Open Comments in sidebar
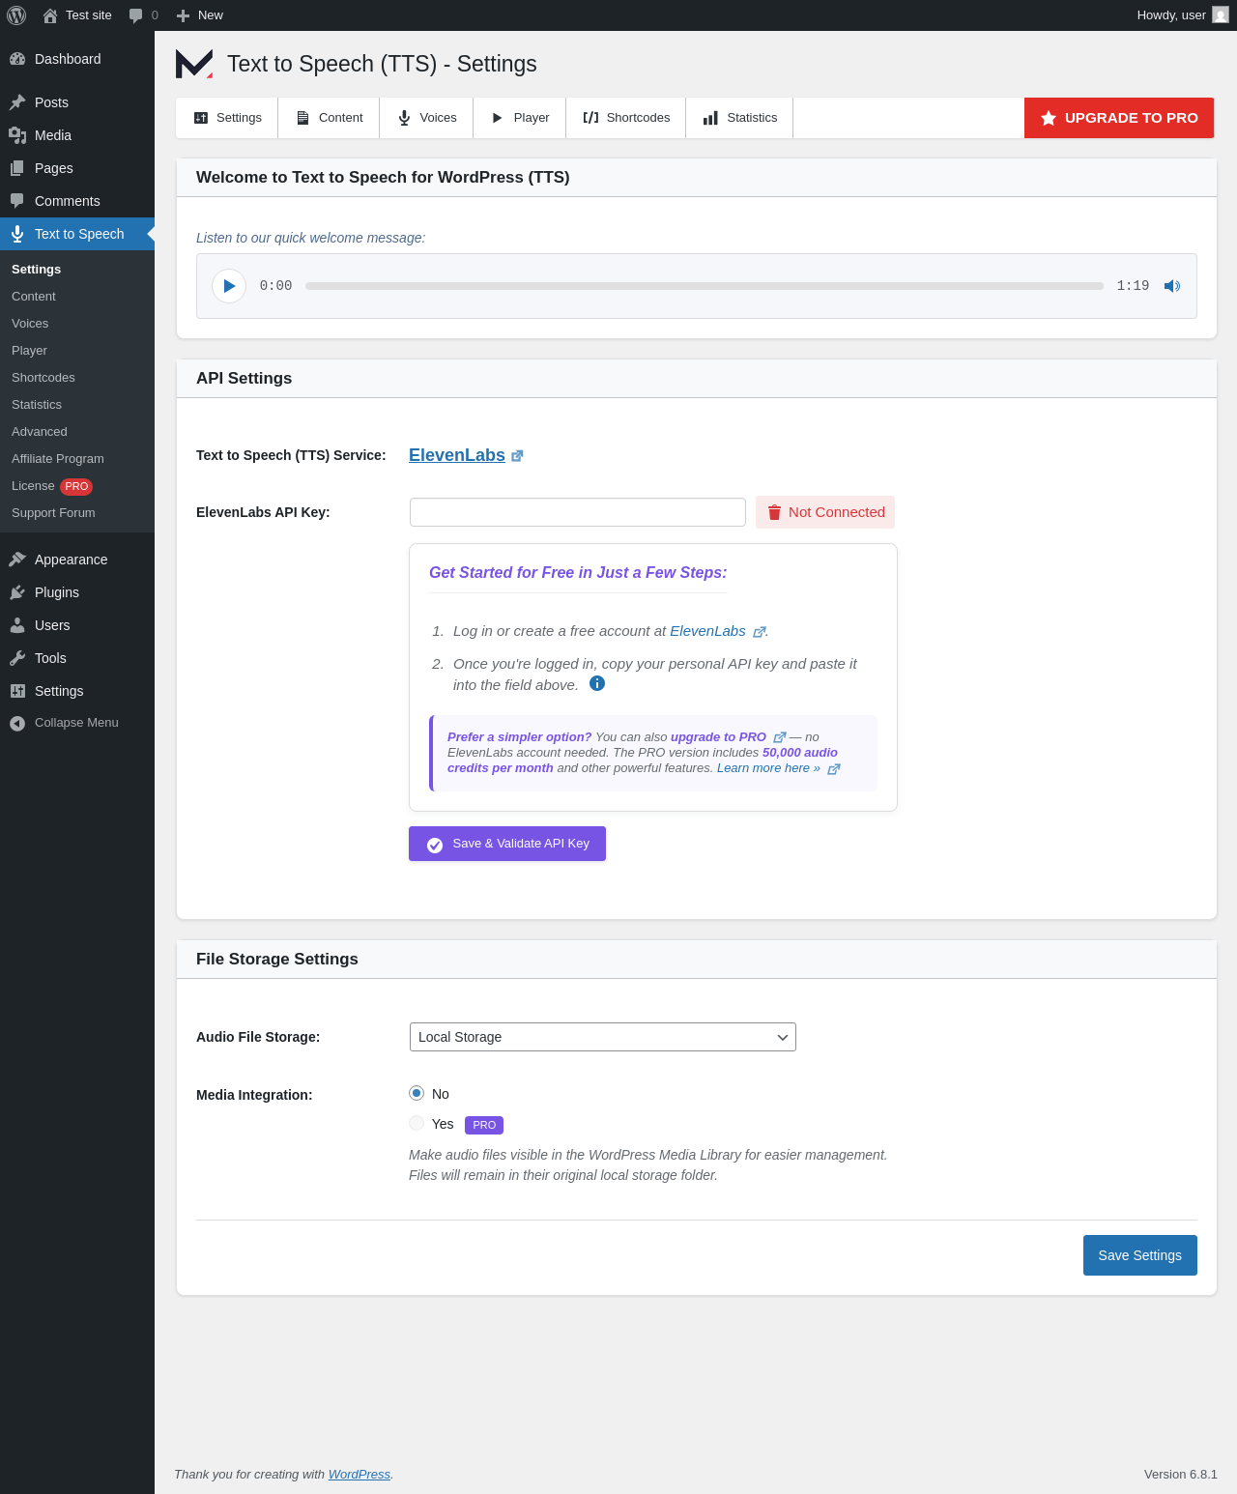Screen dimensions: 1237x1494 (77, 201)
